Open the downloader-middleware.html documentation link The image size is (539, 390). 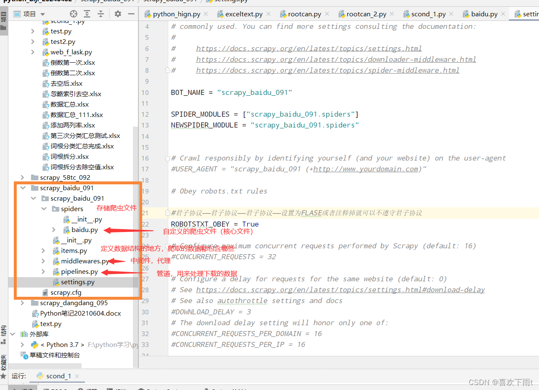coord(336,59)
